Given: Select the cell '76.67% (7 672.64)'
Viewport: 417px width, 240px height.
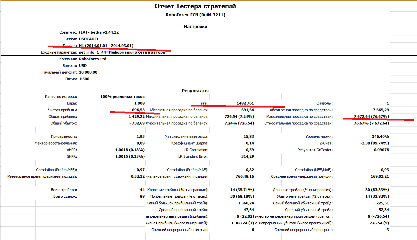Looking at the screenshot, I should [x=371, y=123].
